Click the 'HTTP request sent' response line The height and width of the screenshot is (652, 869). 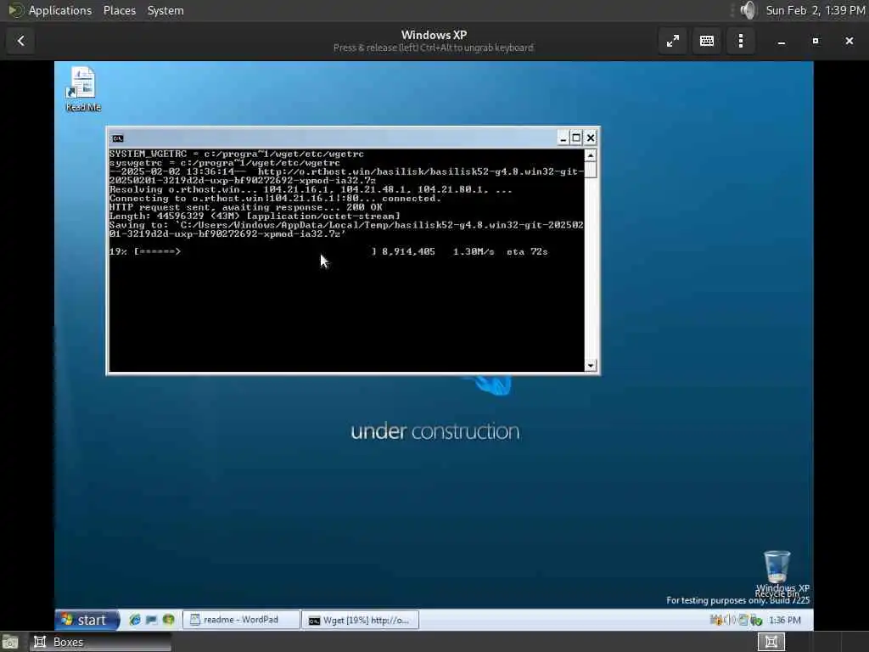point(245,207)
